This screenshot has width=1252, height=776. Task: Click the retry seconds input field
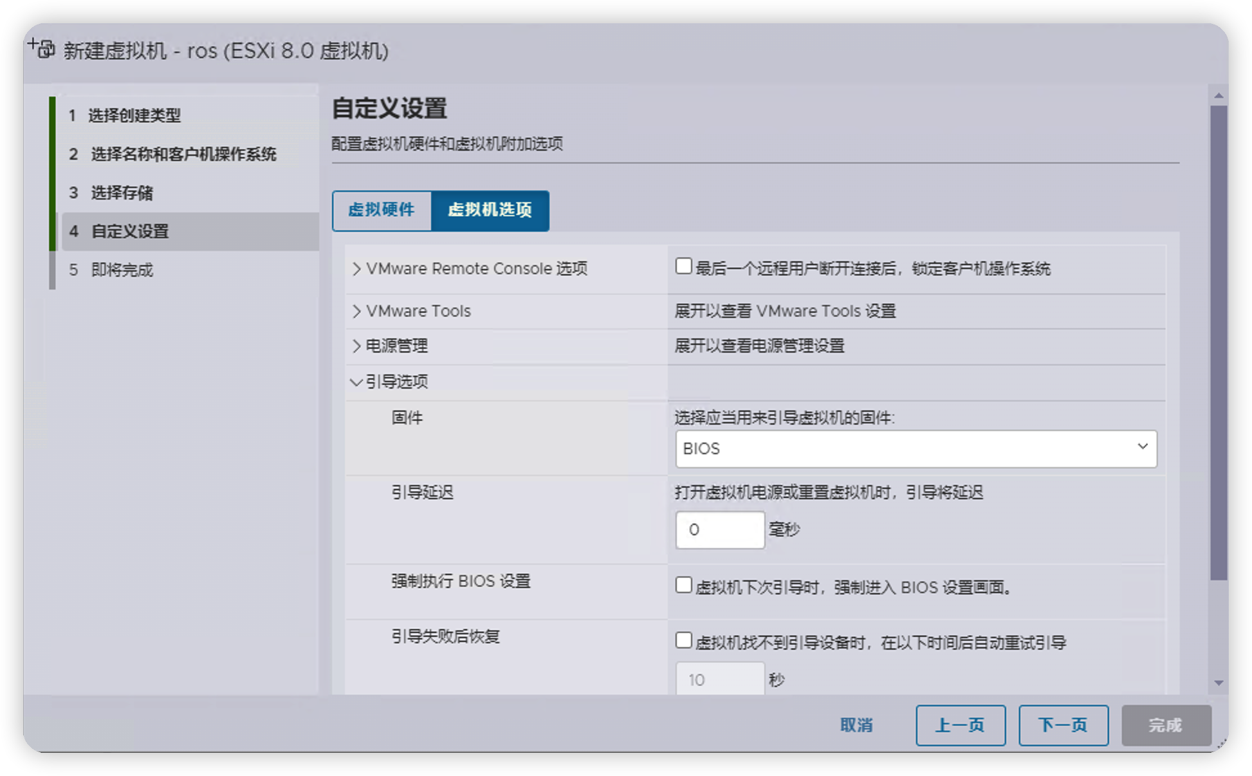[x=719, y=679]
